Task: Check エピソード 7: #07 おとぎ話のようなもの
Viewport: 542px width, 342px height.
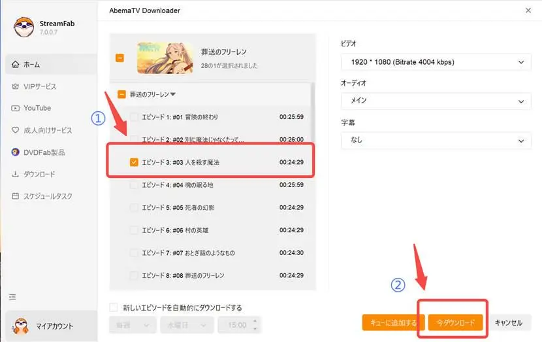Action: (134, 252)
